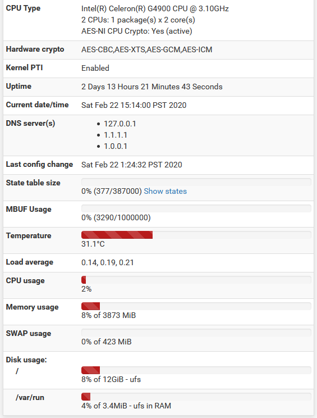Viewport: 317px width, 418px height.
Task: Open the Show states link
Action: point(166,191)
